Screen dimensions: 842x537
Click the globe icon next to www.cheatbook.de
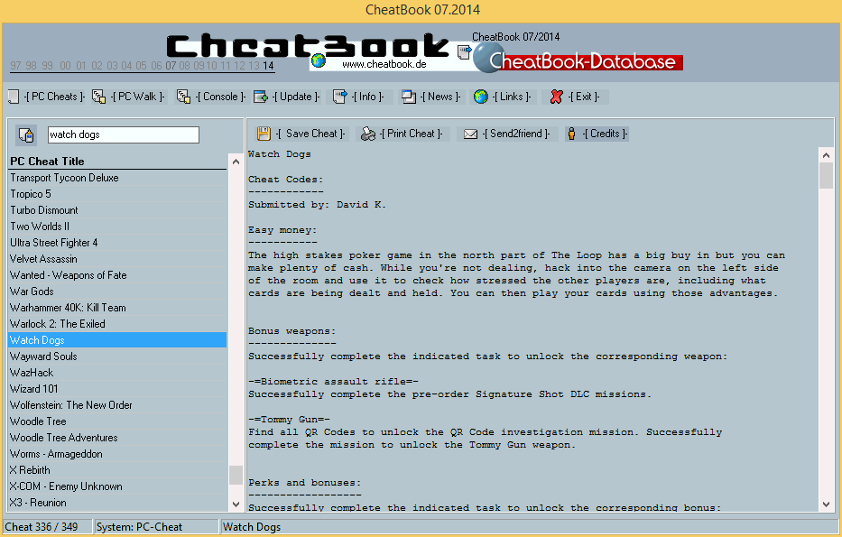click(319, 60)
